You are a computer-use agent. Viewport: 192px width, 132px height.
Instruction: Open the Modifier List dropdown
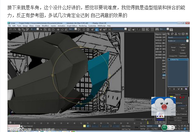(178, 41)
